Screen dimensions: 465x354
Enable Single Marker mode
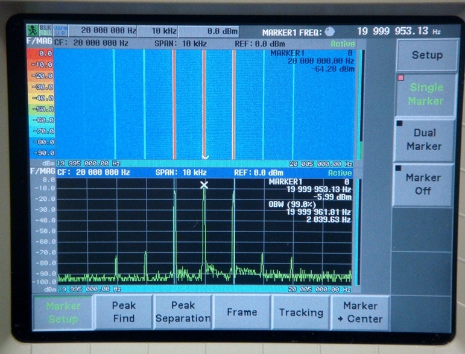pos(426,94)
